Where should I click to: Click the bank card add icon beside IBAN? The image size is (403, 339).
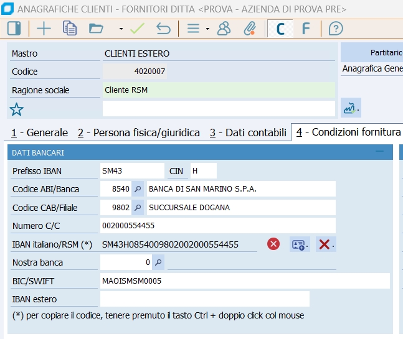pos(300,244)
